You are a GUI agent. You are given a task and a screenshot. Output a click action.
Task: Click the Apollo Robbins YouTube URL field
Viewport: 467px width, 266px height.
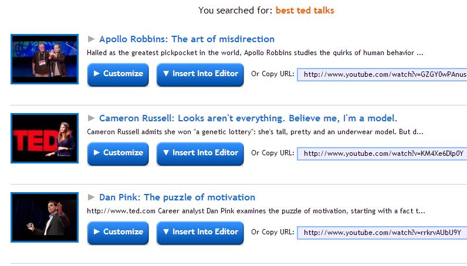[383, 74]
